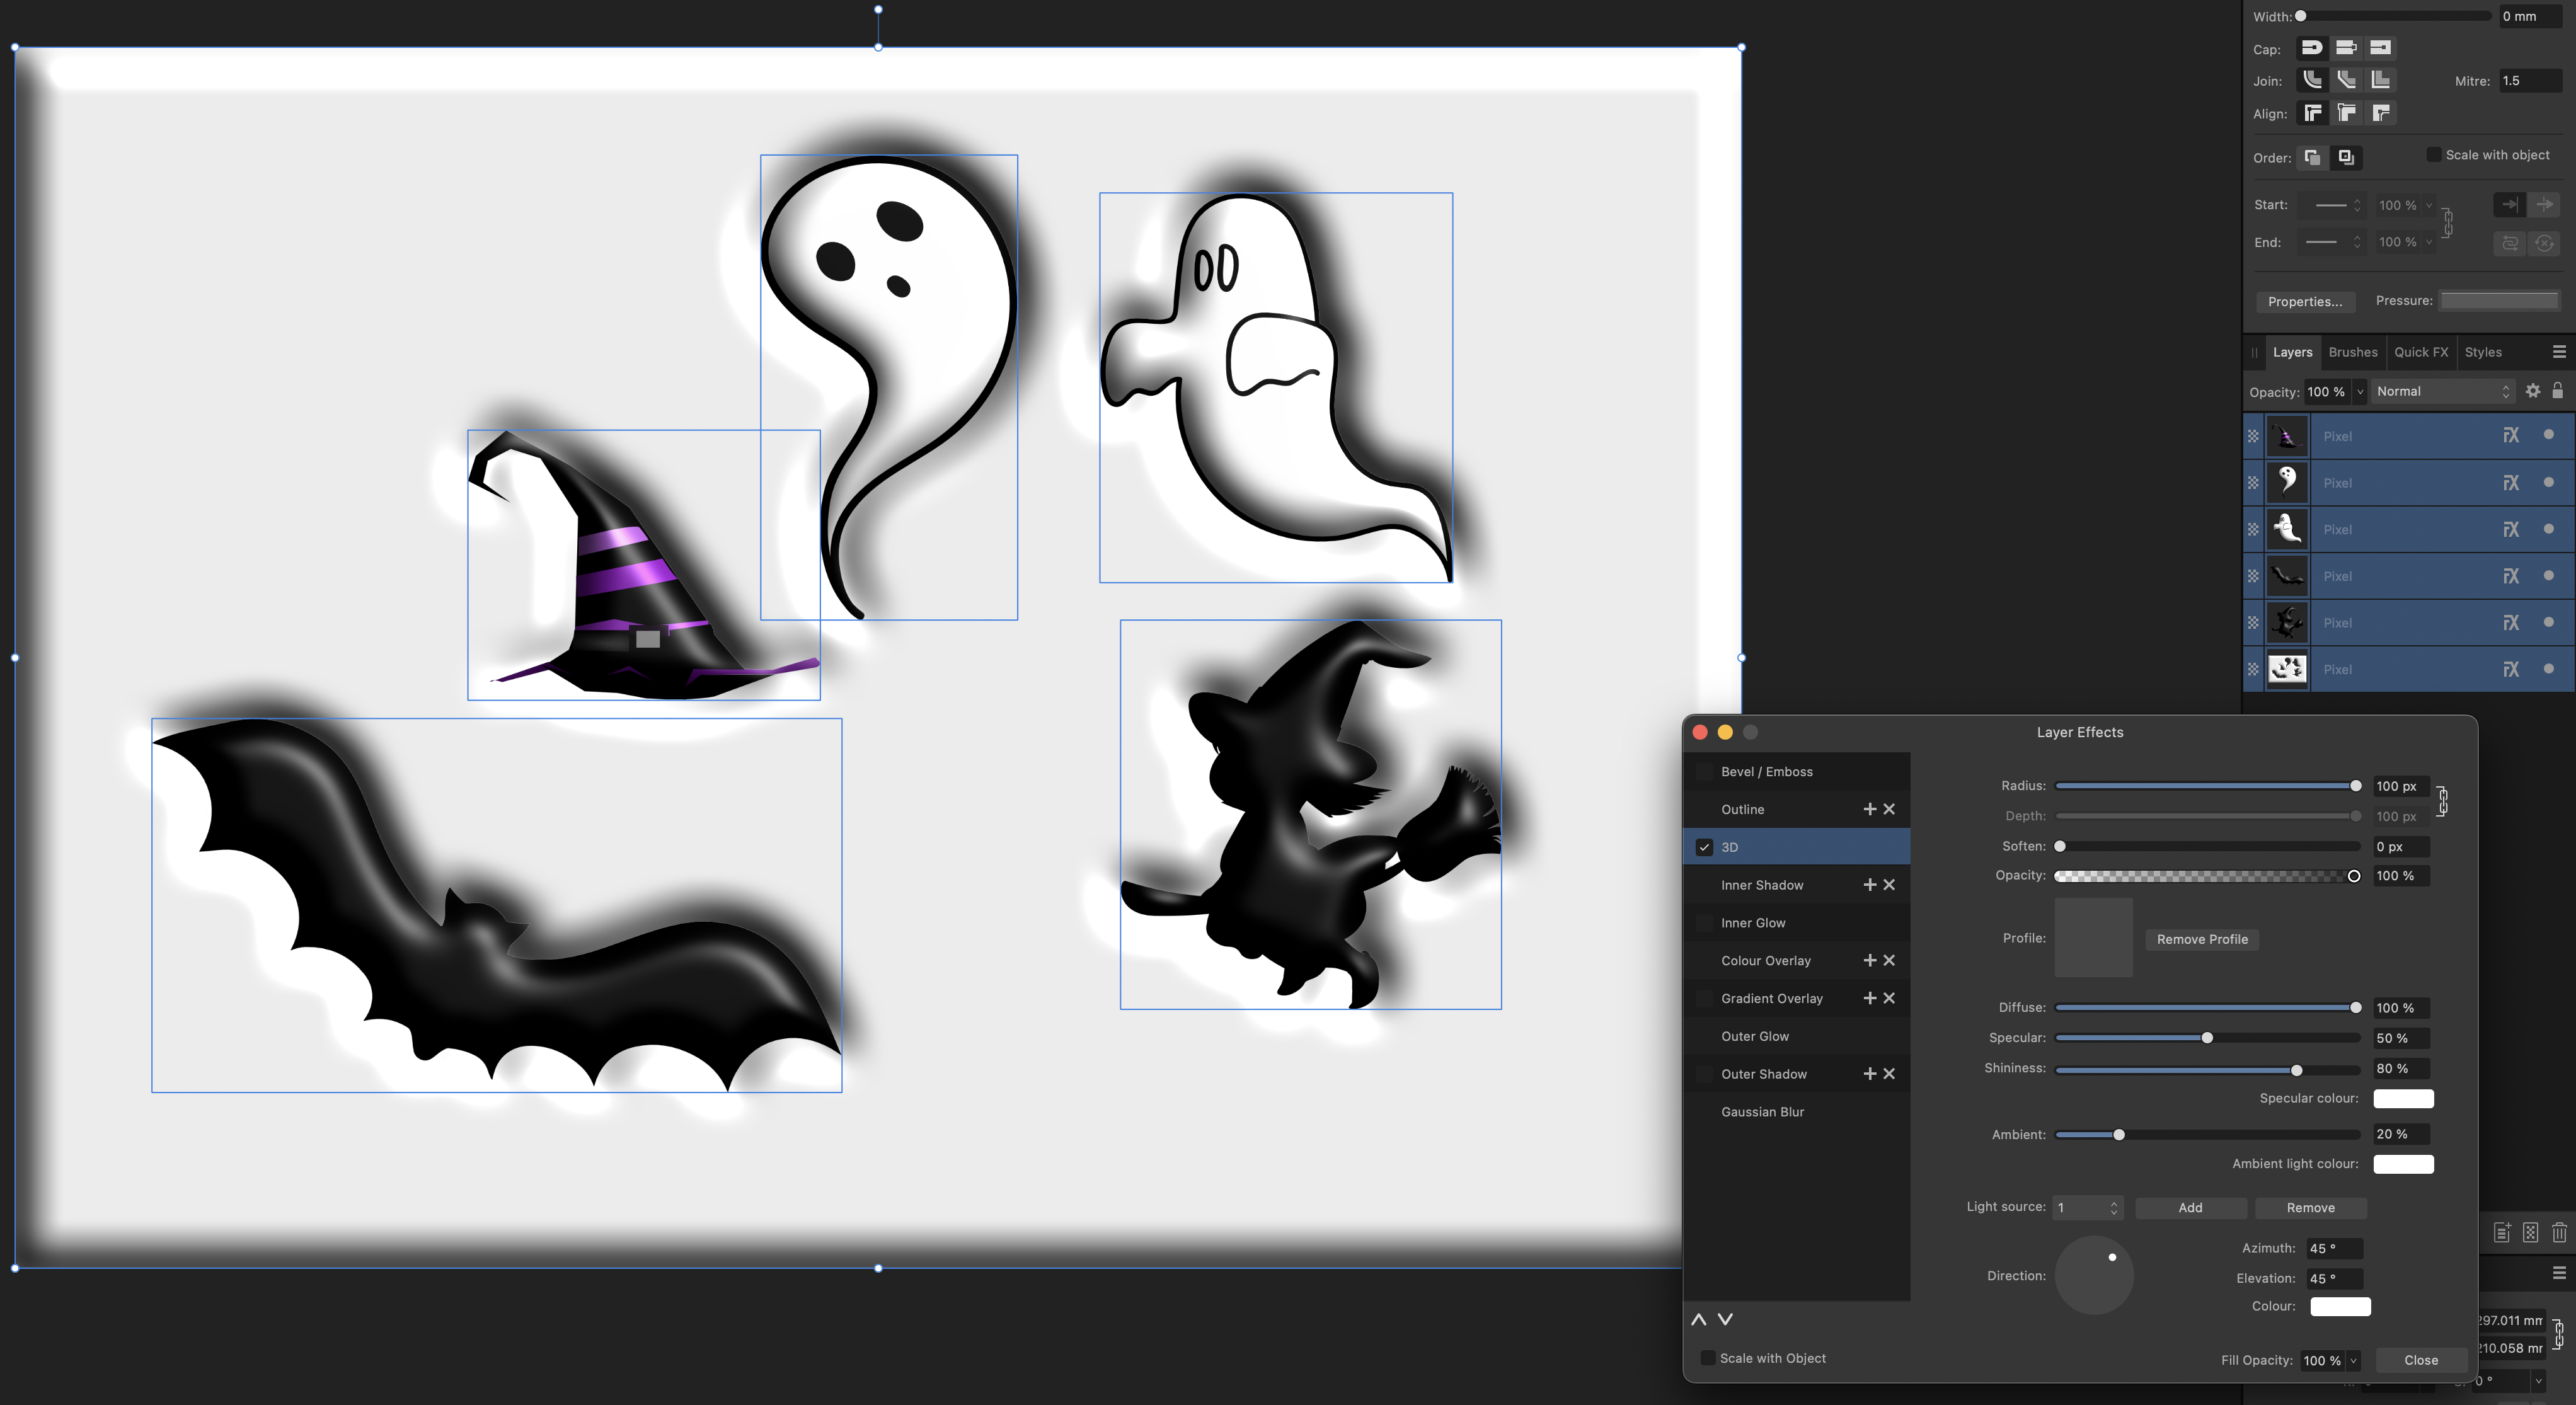The width and height of the screenshot is (2576, 1405).
Task: Click Remove light source button
Action: click(2310, 1208)
